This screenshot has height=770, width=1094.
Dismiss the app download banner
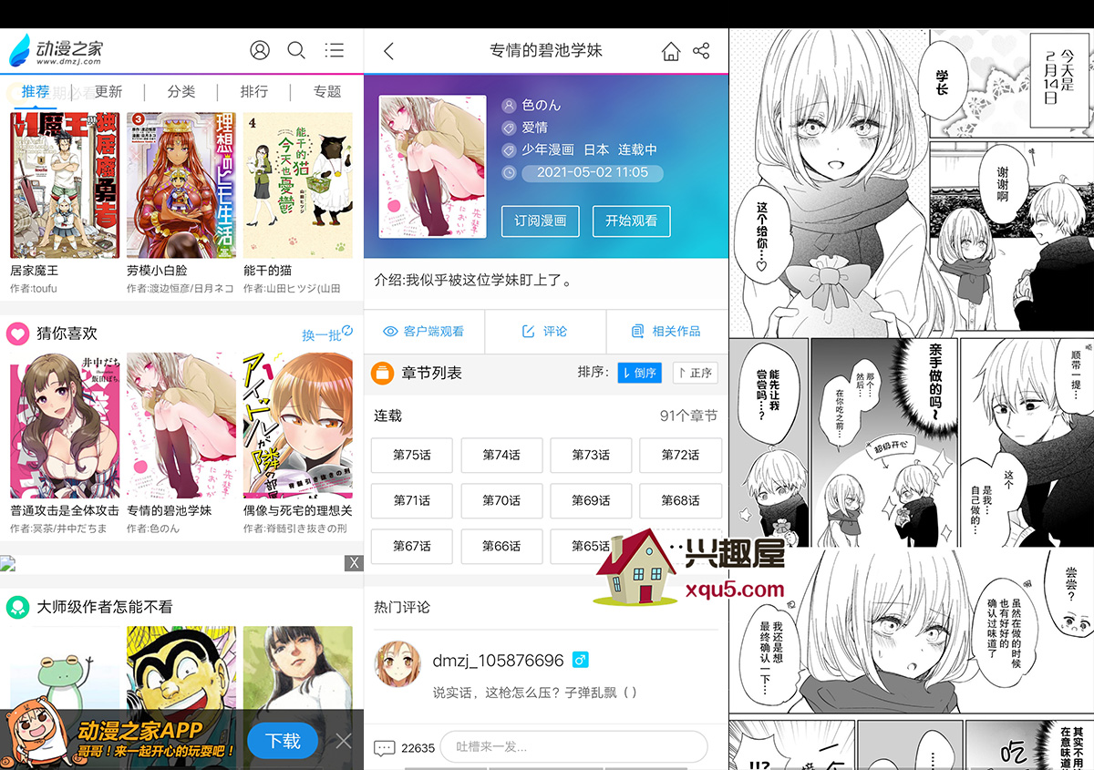coord(343,741)
